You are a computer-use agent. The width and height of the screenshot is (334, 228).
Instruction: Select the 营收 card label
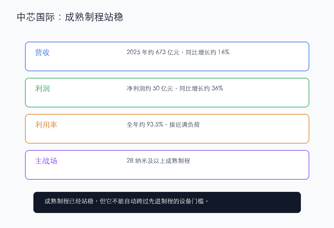click(x=42, y=52)
